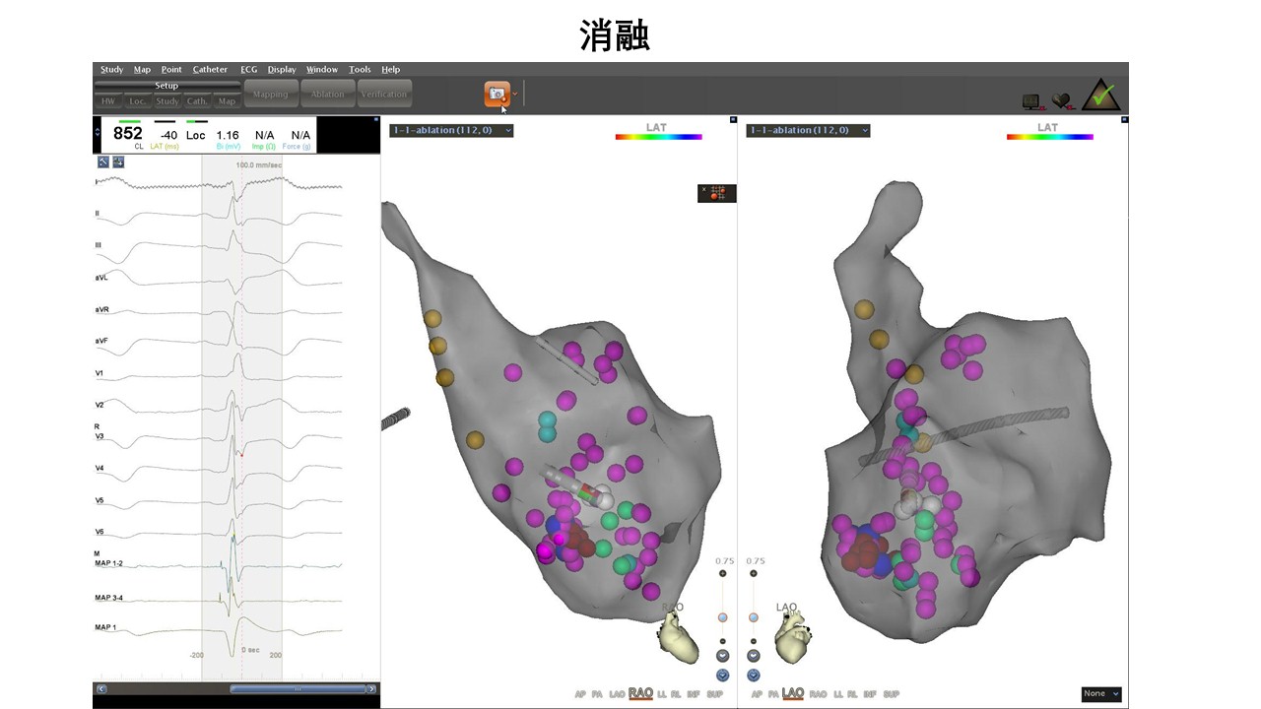Click the LAO heart orientation icon

[x=794, y=637]
